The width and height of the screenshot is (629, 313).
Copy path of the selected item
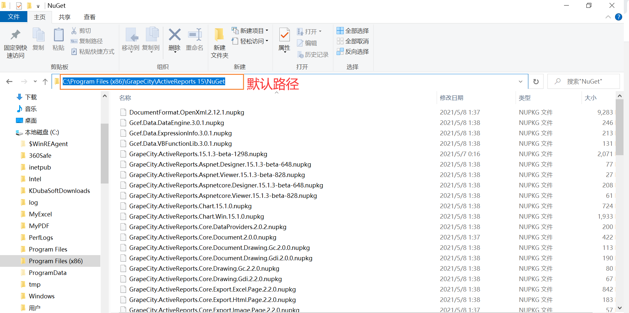pyautogui.click(x=87, y=41)
